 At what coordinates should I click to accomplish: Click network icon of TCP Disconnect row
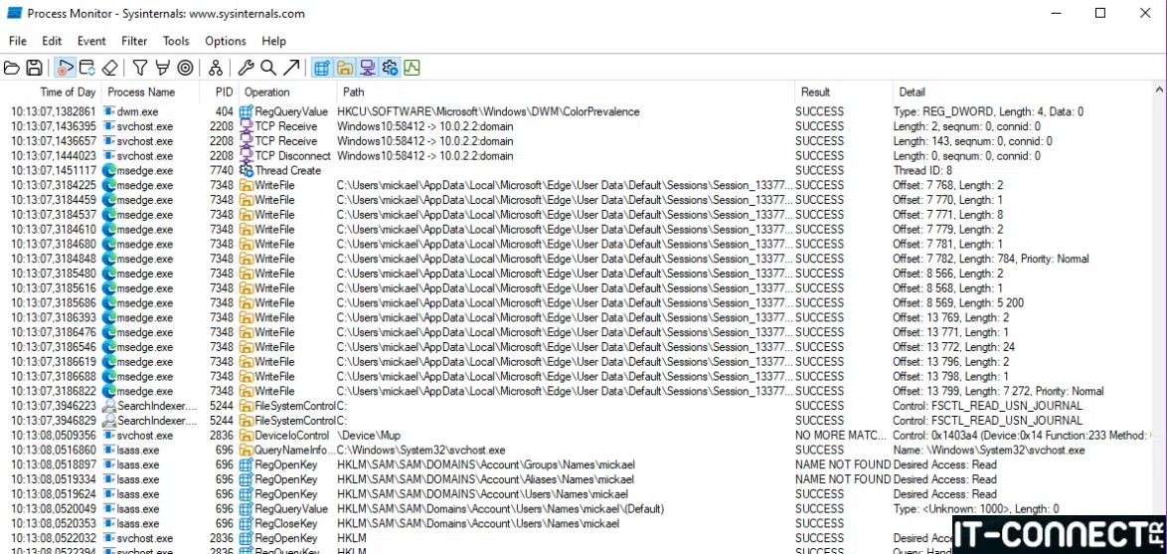247,155
